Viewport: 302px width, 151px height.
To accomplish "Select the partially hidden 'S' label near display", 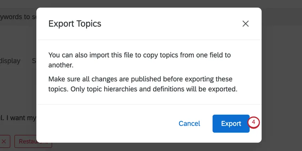I will (x=34, y=61).
